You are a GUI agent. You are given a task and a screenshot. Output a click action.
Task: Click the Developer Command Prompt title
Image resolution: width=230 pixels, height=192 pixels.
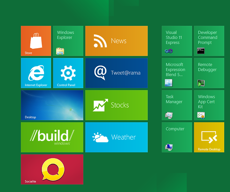[x=208, y=38]
